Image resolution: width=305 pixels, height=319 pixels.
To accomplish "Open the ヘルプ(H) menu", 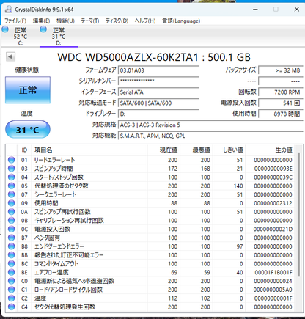I will click(x=145, y=21).
